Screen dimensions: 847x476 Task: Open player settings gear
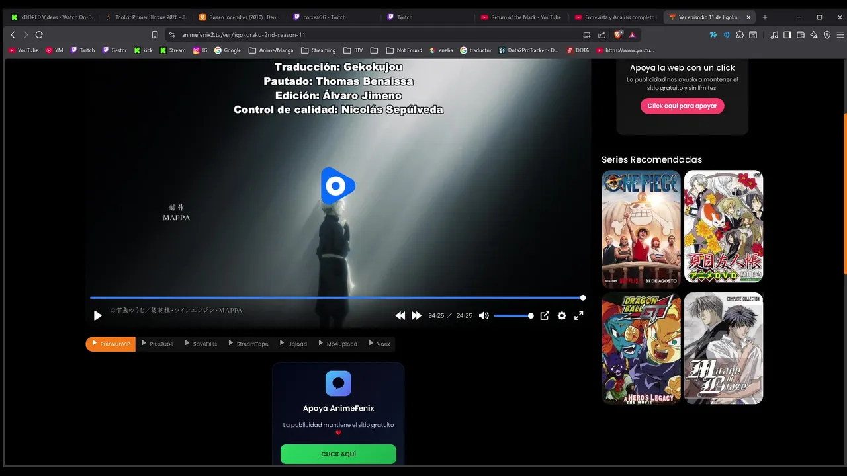pyautogui.click(x=562, y=316)
